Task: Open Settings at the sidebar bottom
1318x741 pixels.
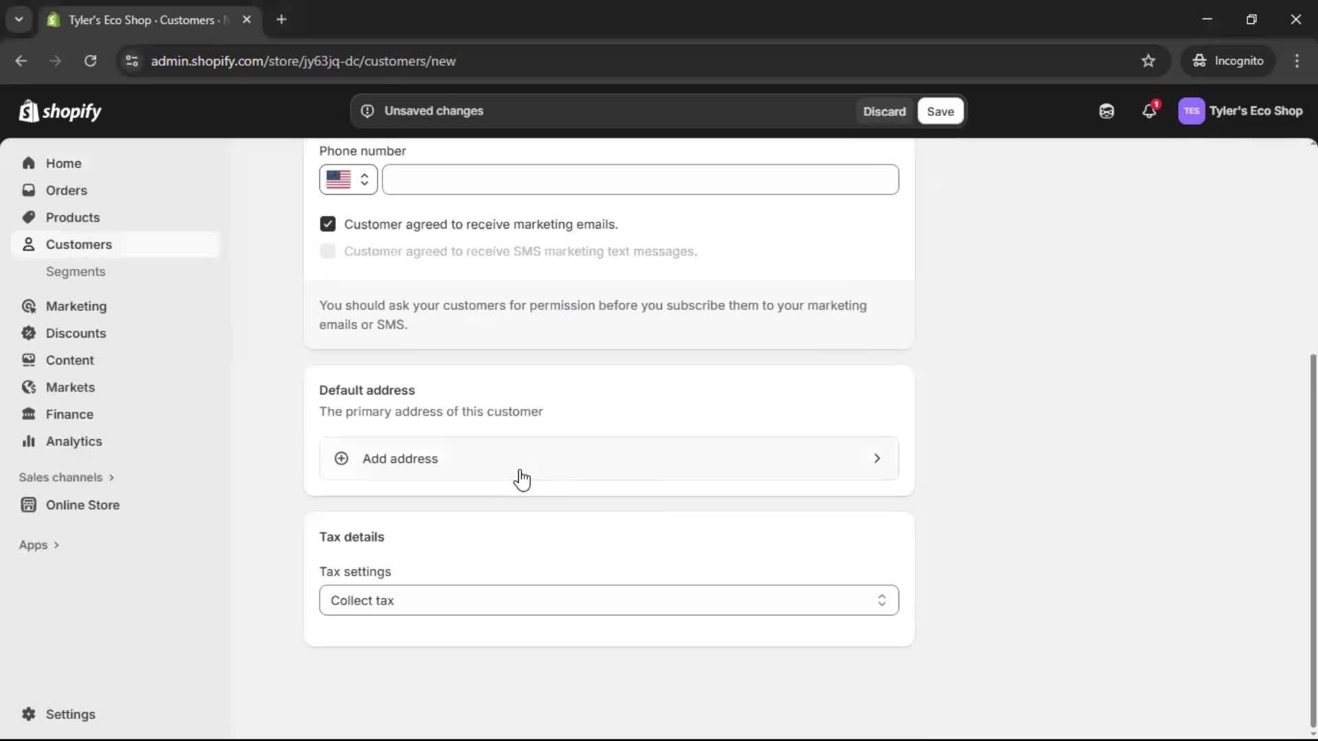Action: 69,714
